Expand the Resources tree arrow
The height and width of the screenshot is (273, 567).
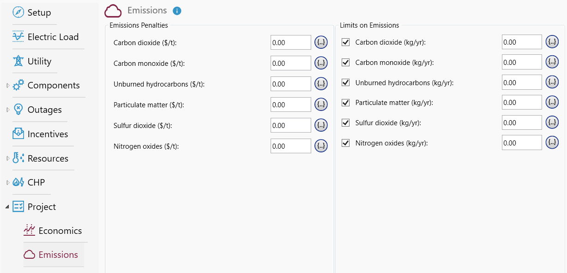tap(8, 158)
